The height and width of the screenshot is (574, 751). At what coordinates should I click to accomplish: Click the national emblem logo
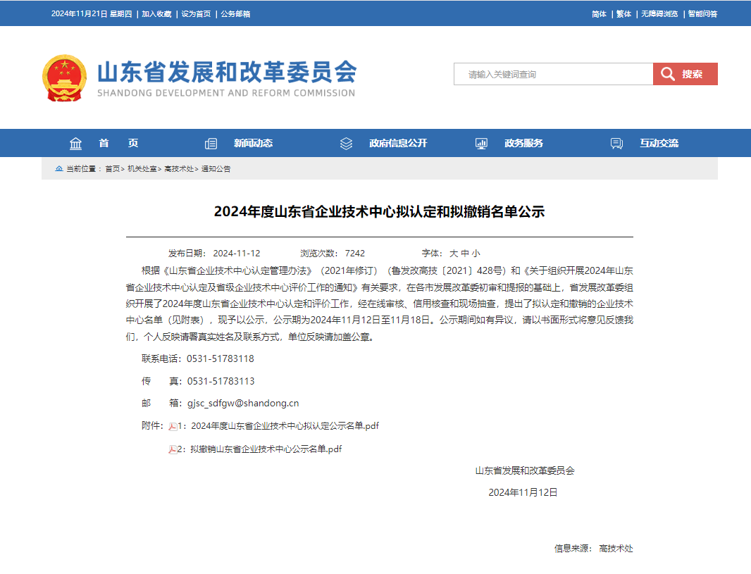(x=65, y=77)
